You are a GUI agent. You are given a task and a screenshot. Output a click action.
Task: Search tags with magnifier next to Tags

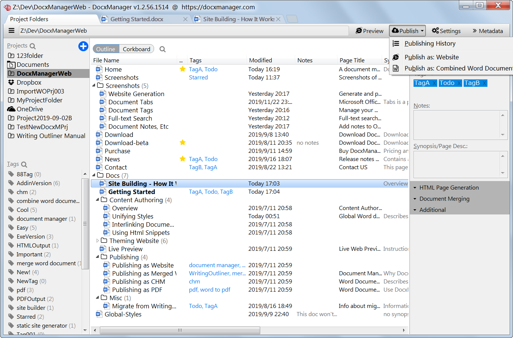point(24,164)
